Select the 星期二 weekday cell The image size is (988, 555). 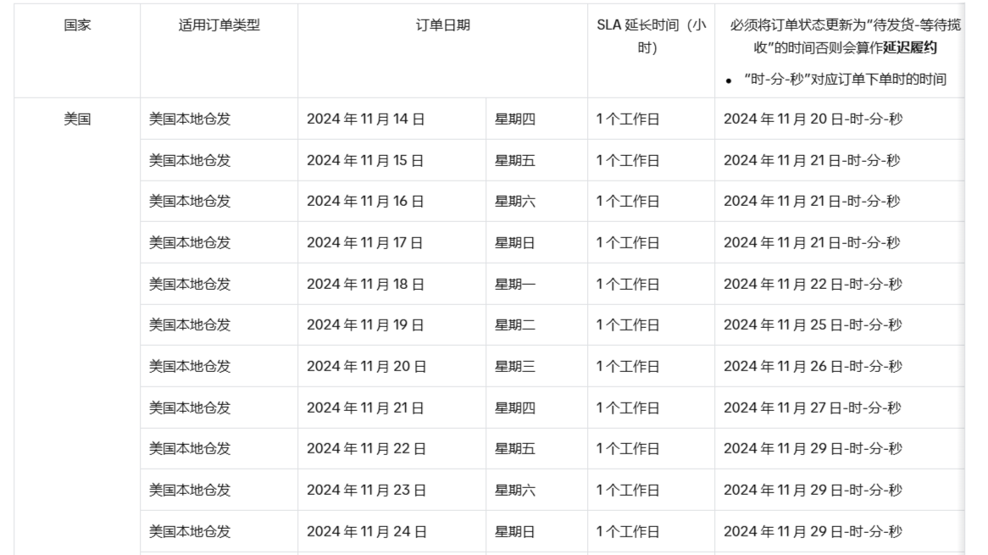click(515, 325)
